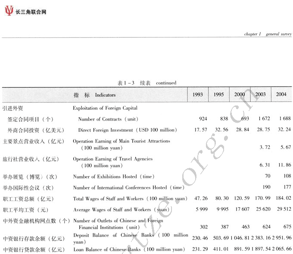Click value 120.59 in Total Wages row

(x=242, y=198)
